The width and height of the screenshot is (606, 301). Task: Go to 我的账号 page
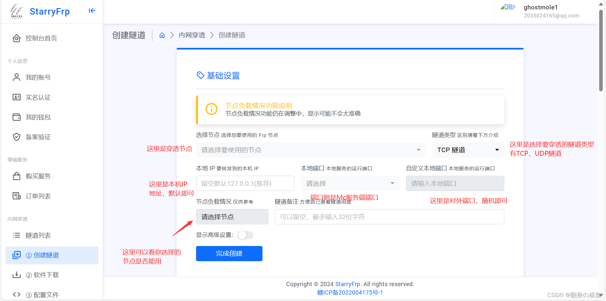click(x=52, y=77)
